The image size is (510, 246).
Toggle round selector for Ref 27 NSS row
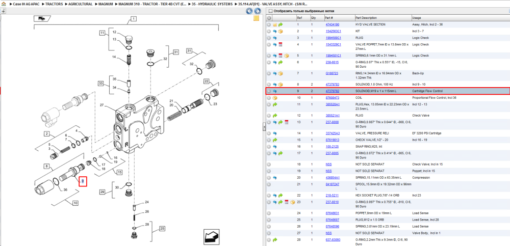(269, 233)
